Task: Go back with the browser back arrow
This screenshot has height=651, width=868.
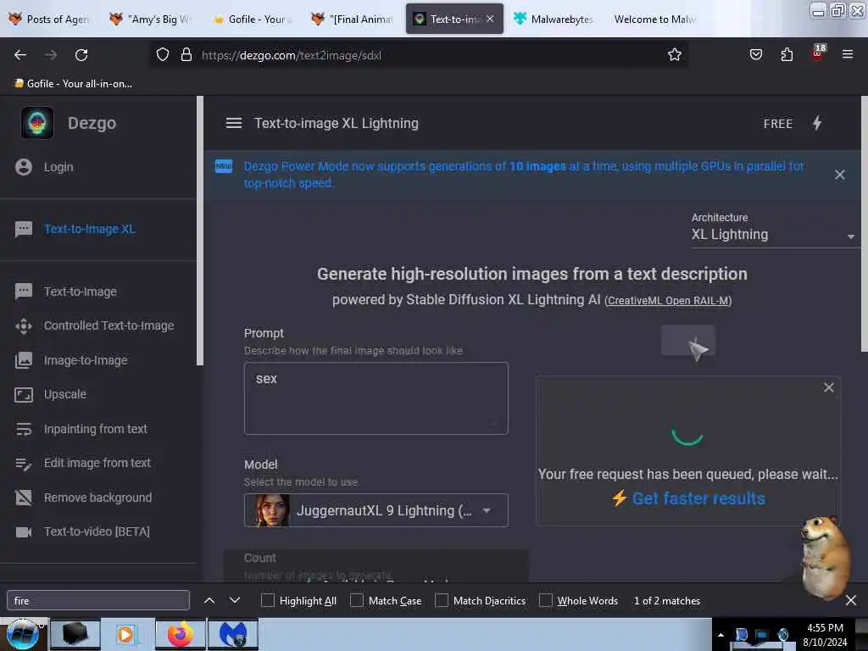Action: [20, 55]
